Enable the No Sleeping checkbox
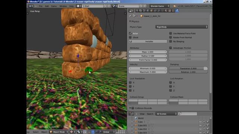 [x=171, y=41]
